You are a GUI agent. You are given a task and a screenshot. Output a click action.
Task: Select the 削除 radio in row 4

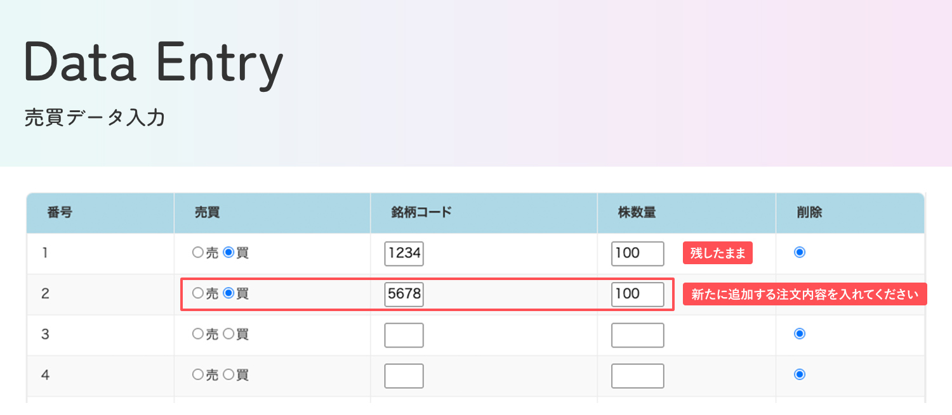(x=799, y=373)
